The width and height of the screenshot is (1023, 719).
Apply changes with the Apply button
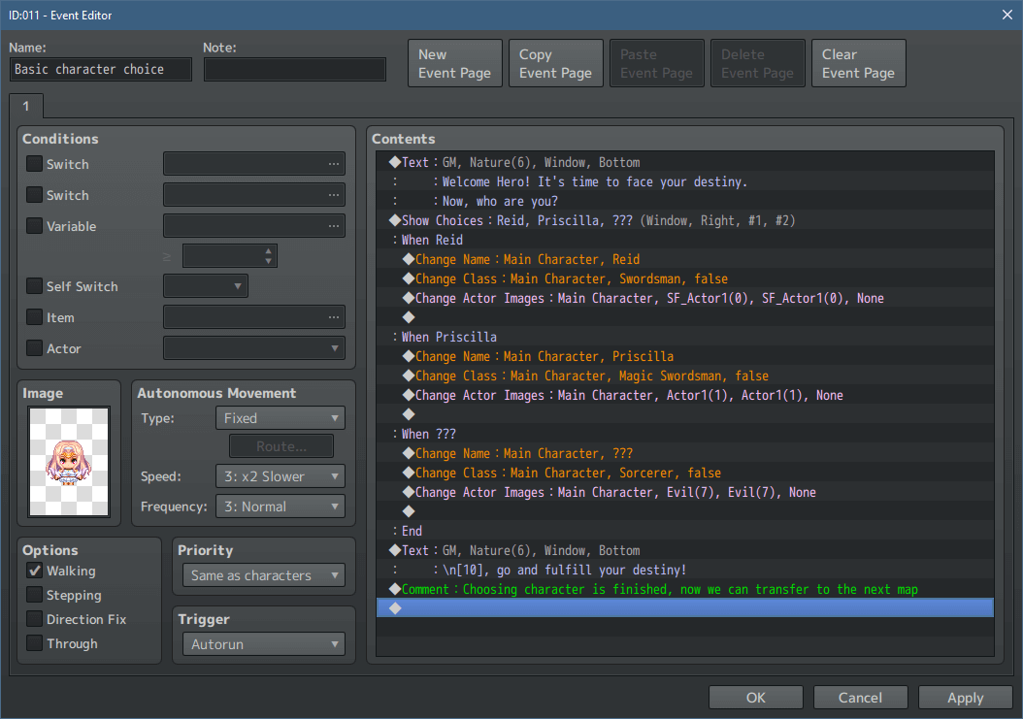point(965,697)
